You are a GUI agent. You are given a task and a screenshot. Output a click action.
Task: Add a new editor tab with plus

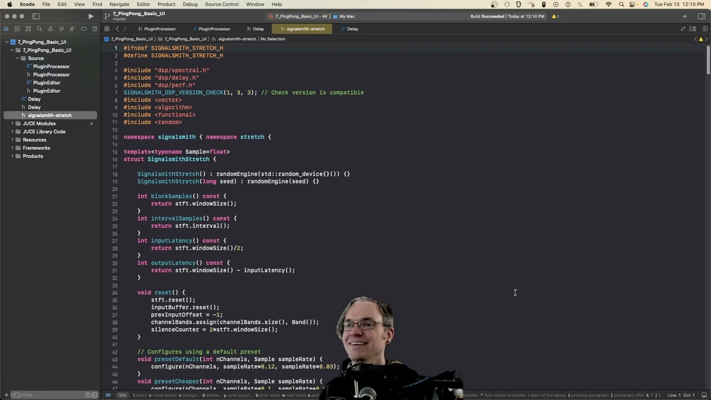(684, 17)
